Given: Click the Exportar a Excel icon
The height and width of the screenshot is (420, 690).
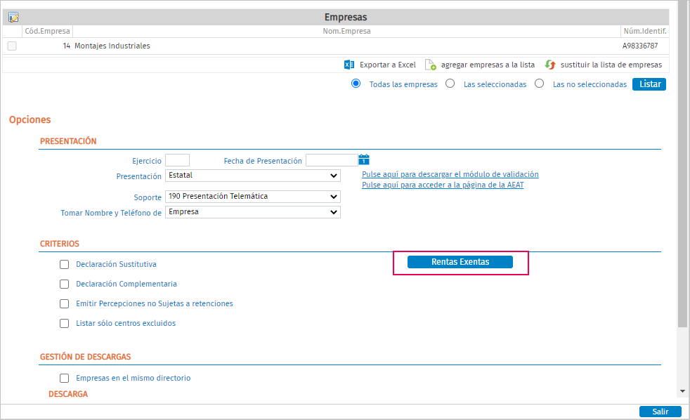Looking at the screenshot, I should 349,65.
